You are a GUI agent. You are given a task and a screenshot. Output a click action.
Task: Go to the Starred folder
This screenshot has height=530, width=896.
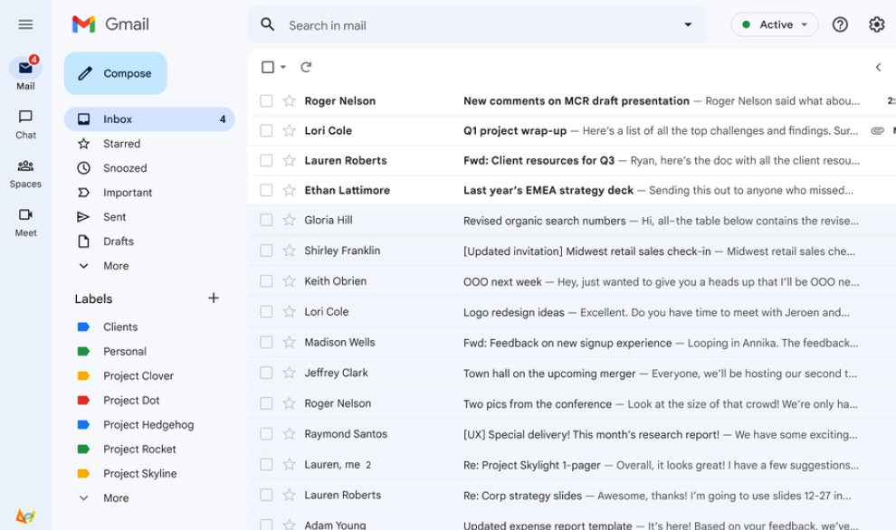pyautogui.click(x=121, y=144)
